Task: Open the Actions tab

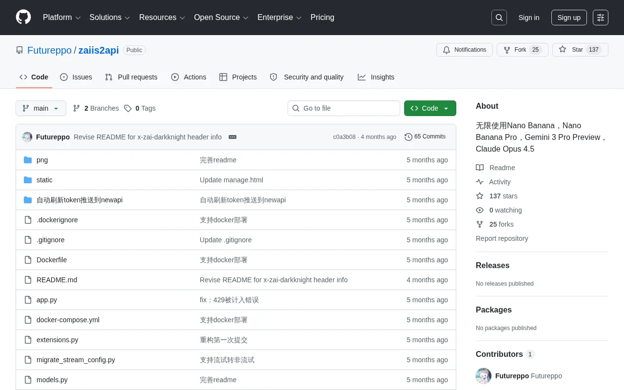Action: tap(189, 77)
